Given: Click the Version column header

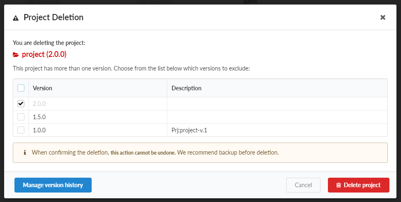Looking at the screenshot, I should click(43, 88).
